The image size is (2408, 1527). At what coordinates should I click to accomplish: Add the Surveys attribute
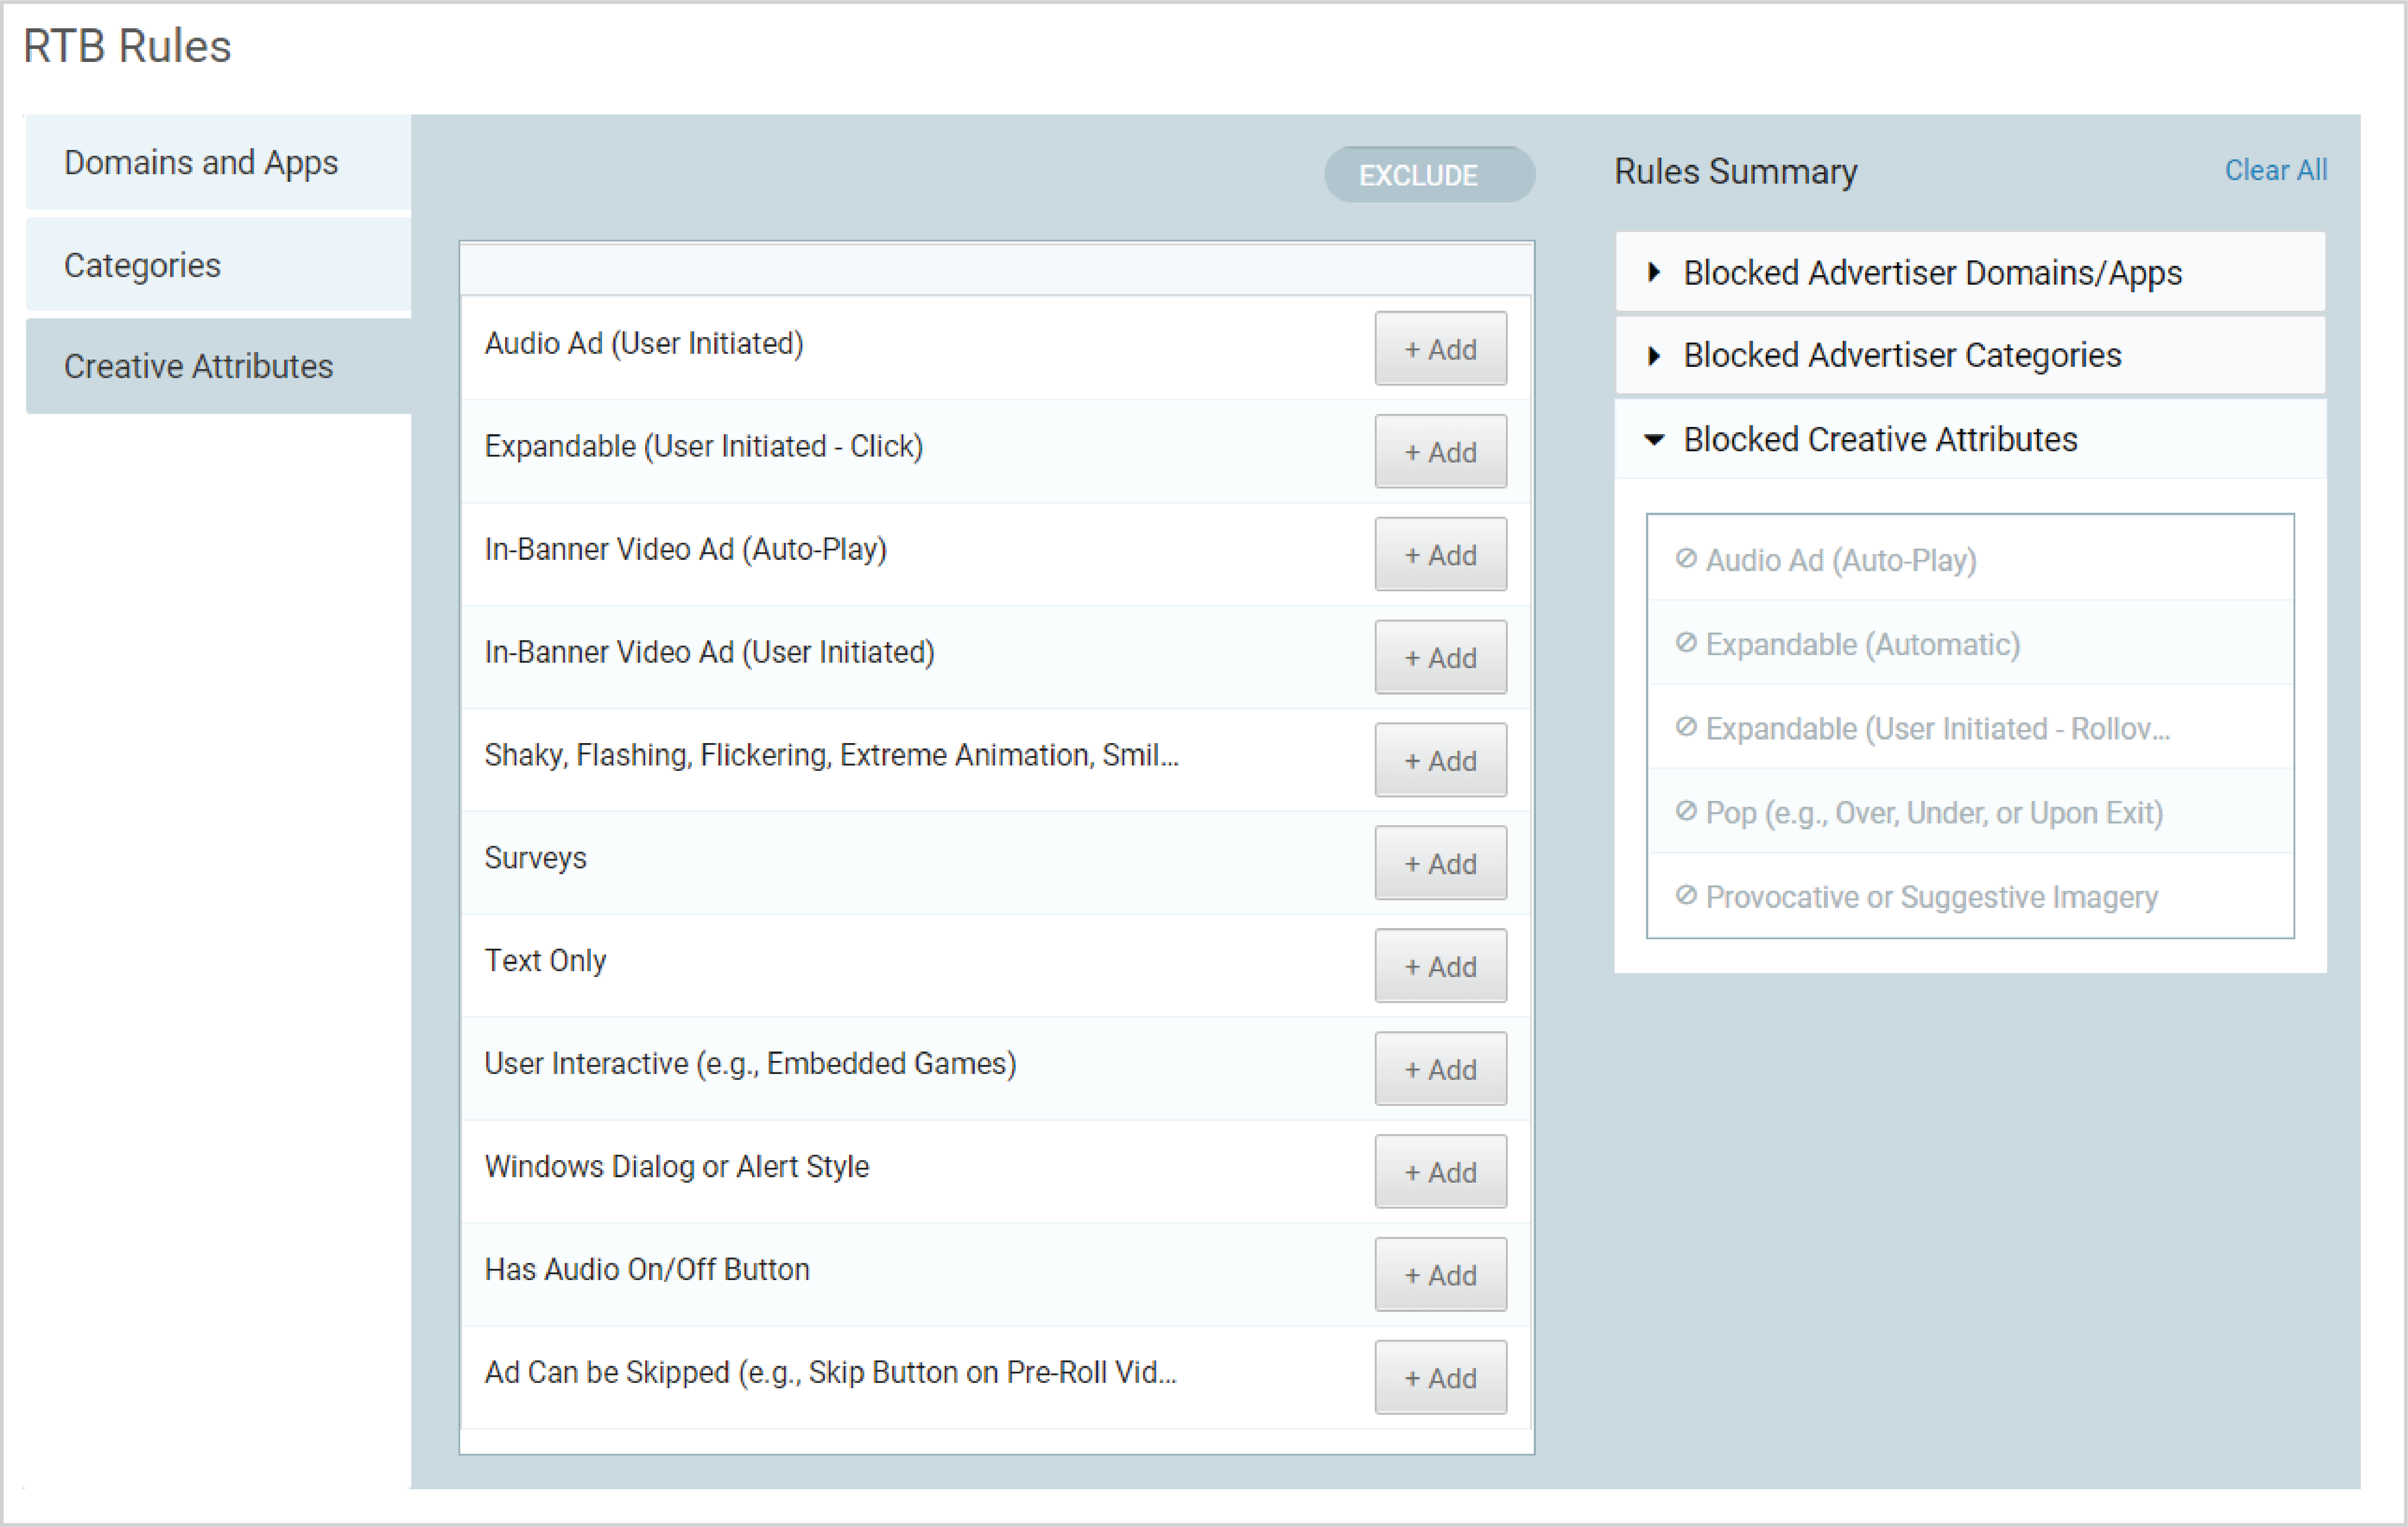coord(1440,864)
